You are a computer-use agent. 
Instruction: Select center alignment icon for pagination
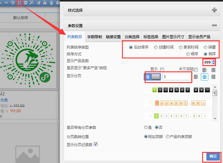pos(205,77)
